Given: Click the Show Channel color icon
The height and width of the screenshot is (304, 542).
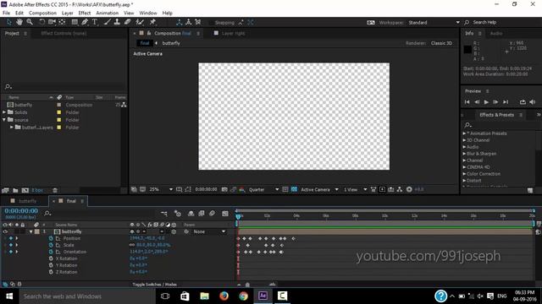Looking at the screenshot, I should (x=242, y=189).
